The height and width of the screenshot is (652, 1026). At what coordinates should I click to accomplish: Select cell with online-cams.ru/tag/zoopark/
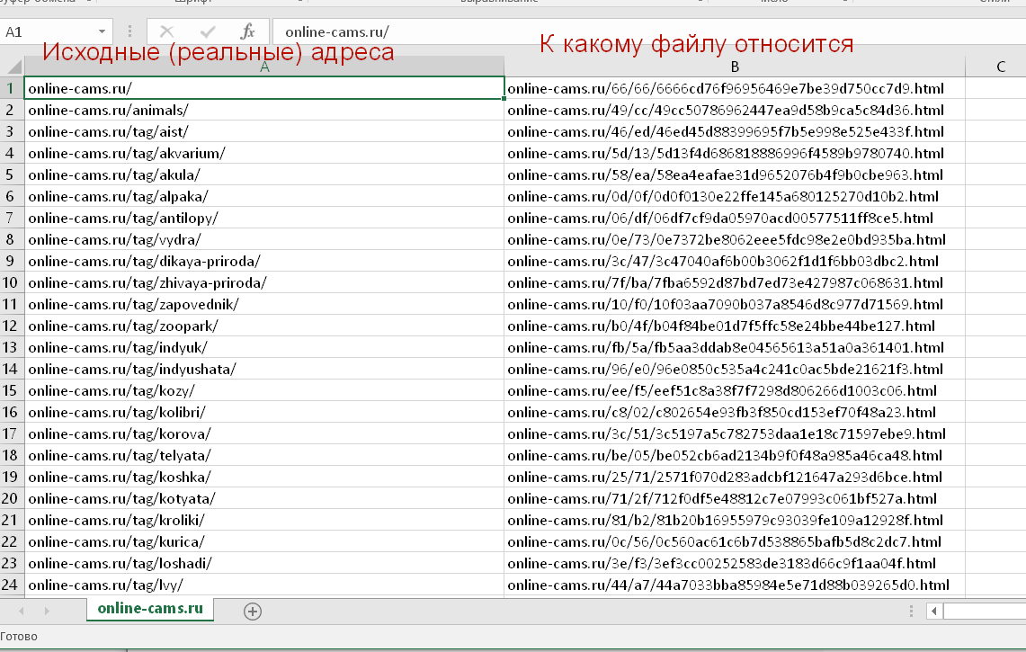click(x=263, y=326)
